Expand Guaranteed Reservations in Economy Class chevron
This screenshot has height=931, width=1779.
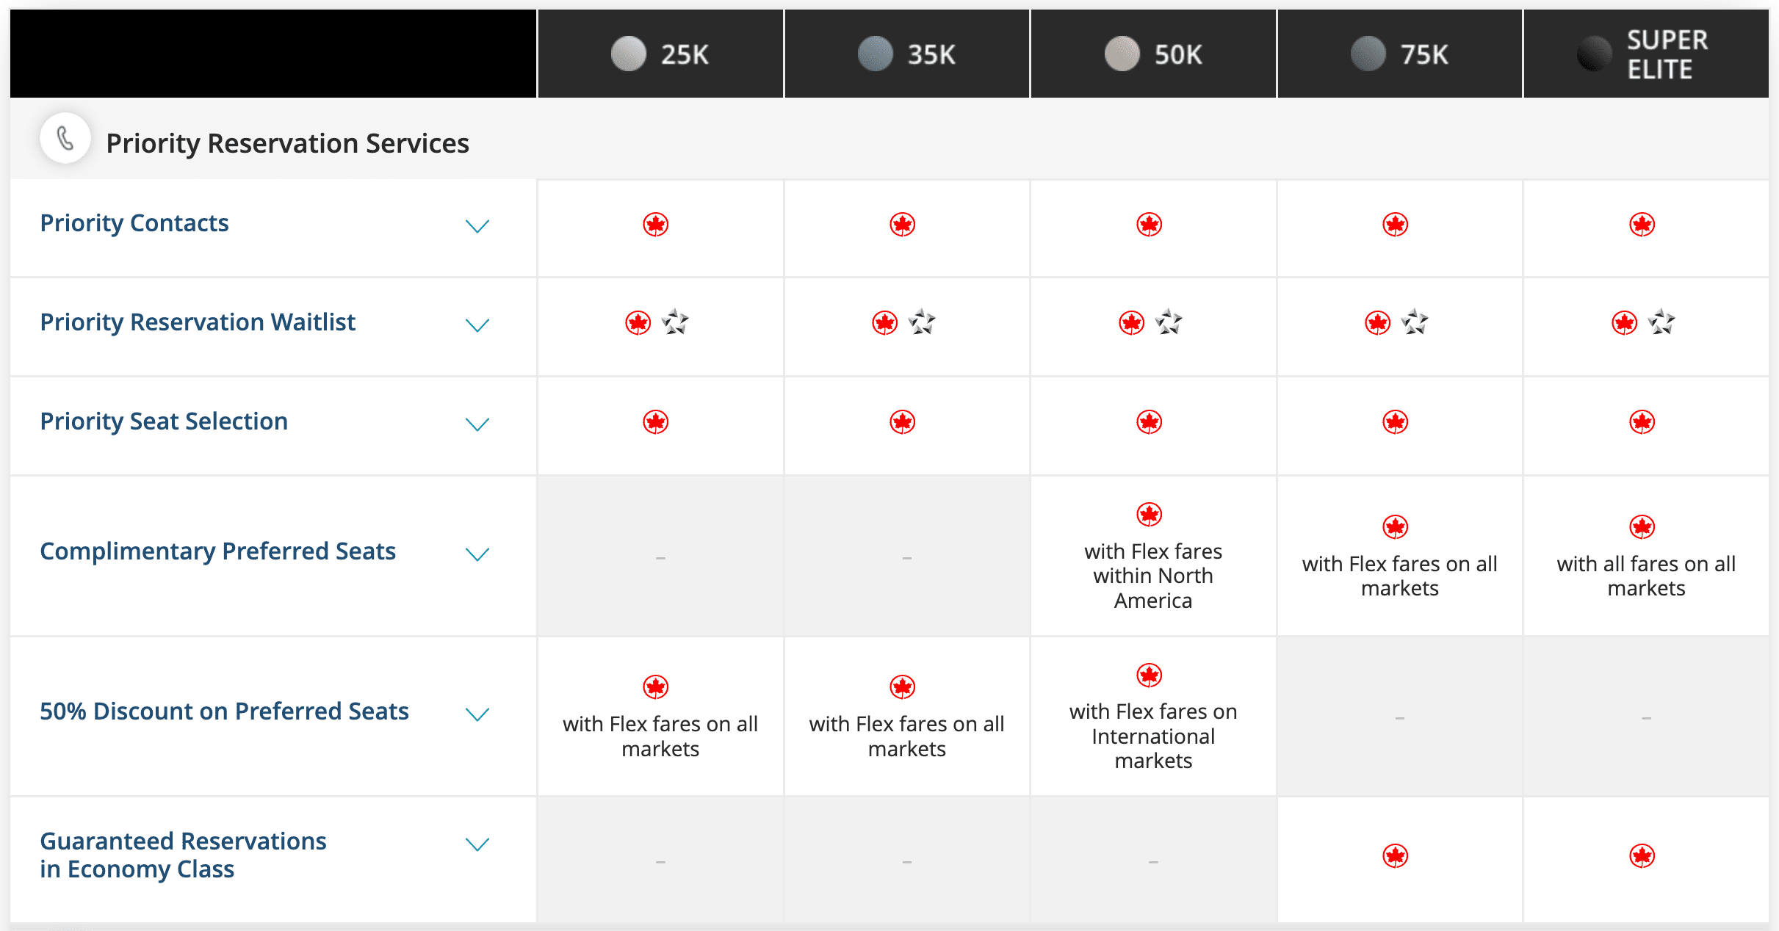coord(477,844)
